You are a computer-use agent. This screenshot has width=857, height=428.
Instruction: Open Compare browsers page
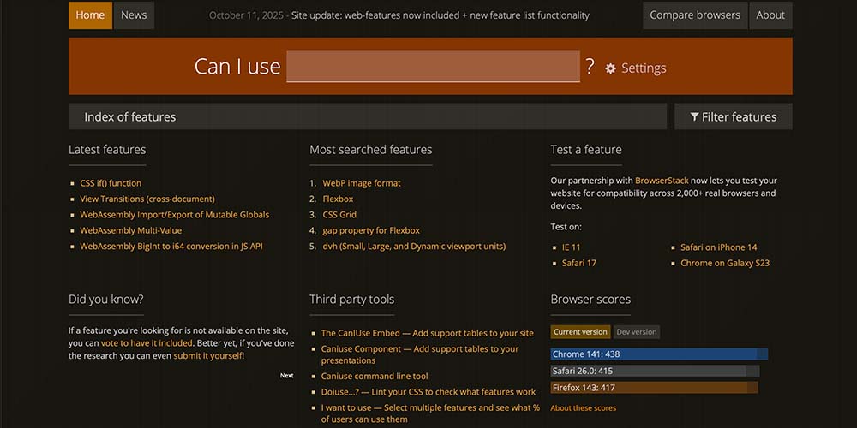pos(695,15)
